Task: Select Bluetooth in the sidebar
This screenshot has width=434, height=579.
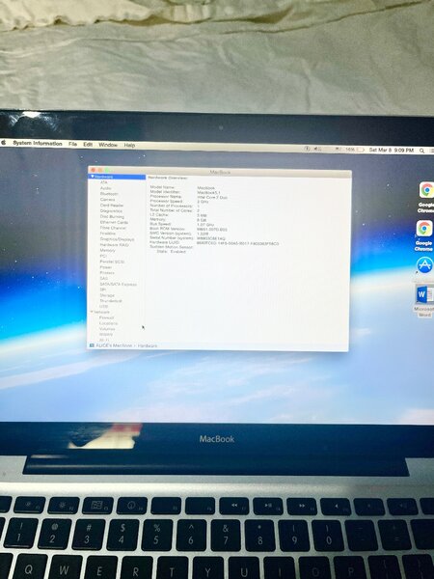Action: pos(109,194)
